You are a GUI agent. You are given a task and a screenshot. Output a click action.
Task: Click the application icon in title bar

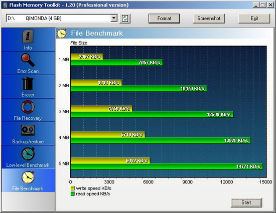pos(6,5)
